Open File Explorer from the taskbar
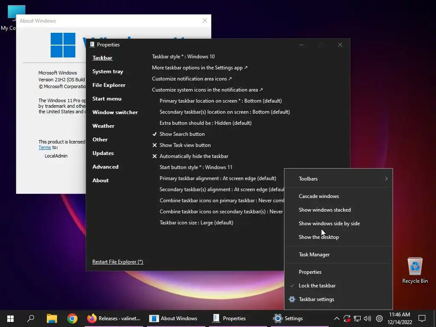Image resolution: width=436 pixels, height=327 pixels. (52, 318)
